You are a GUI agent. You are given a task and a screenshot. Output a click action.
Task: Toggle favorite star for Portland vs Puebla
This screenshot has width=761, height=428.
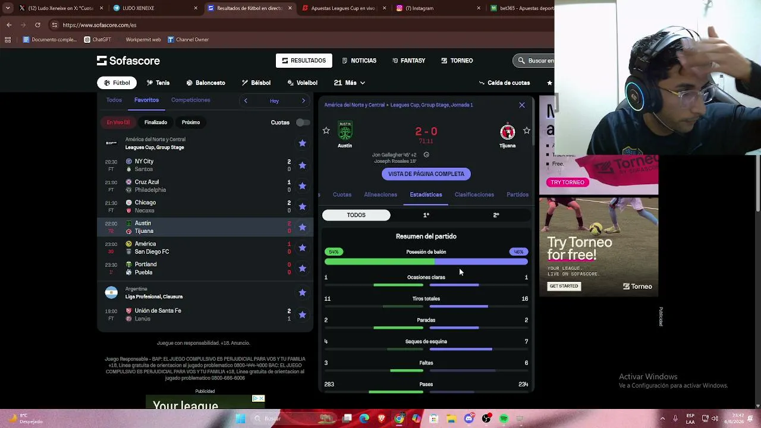(302, 268)
